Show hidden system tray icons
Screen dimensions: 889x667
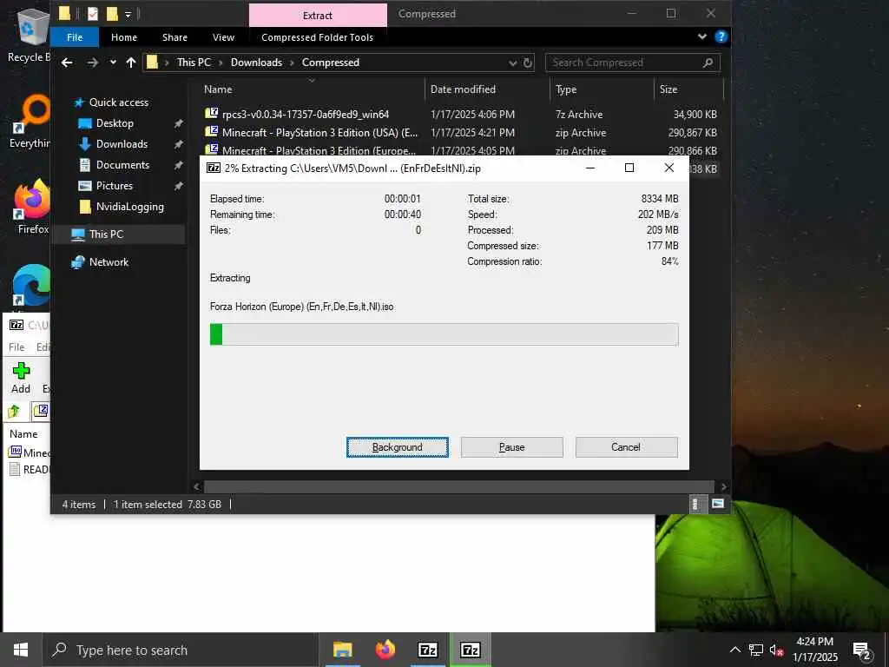[734, 650]
